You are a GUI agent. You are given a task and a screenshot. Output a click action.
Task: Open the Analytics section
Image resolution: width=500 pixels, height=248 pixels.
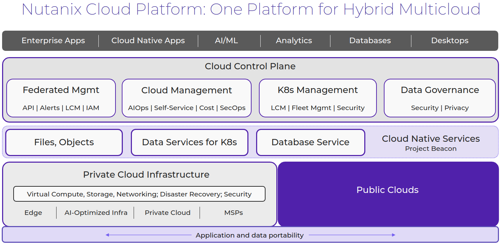point(294,41)
